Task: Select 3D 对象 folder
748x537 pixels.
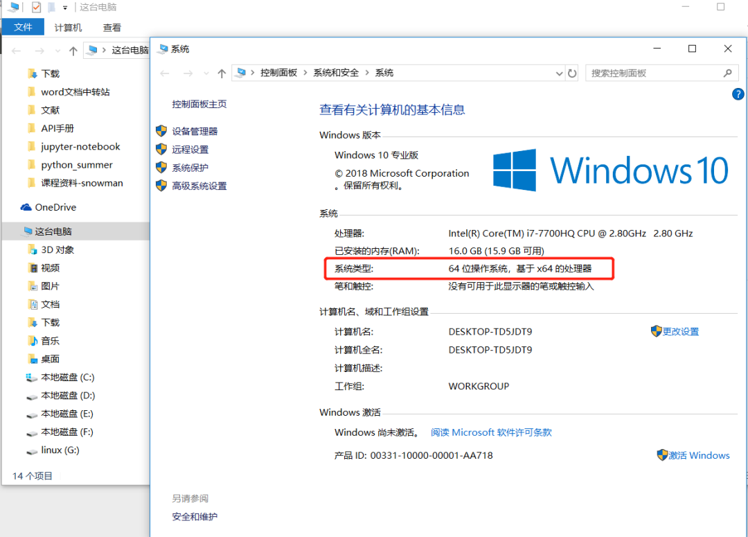Action: 57,249
